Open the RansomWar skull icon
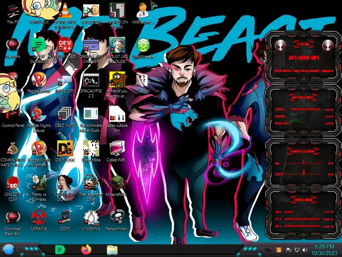The image size is (342, 257). coord(117,221)
